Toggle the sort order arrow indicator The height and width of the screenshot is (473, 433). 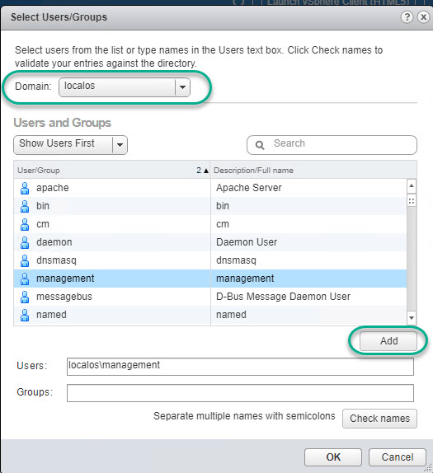pyautogui.click(x=206, y=171)
